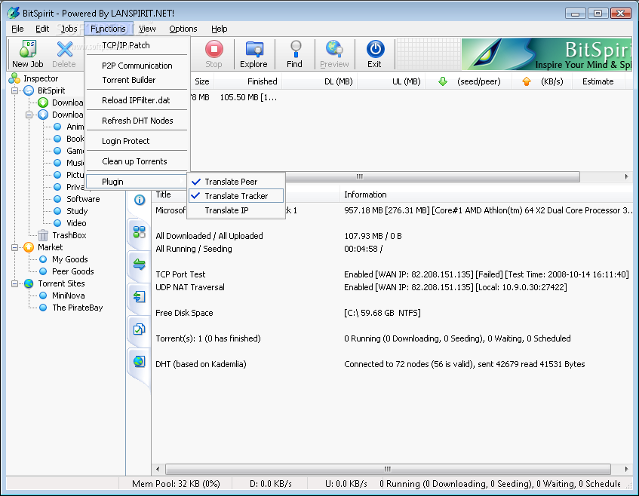The height and width of the screenshot is (496, 639).
Task: Click the Market orange icon
Action: pyautogui.click(x=29, y=247)
